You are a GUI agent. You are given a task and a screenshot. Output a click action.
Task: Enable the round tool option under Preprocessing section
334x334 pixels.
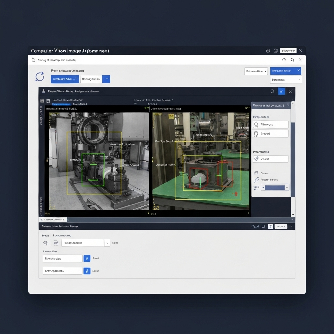point(270,159)
